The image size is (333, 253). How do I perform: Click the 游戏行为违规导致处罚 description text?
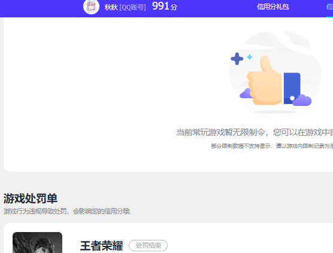(x=66, y=211)
